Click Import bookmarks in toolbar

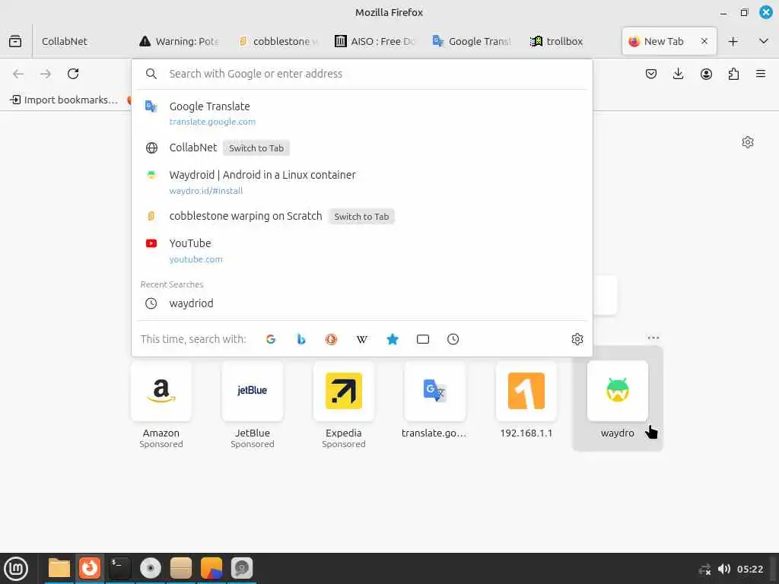(x=64, y=100)
